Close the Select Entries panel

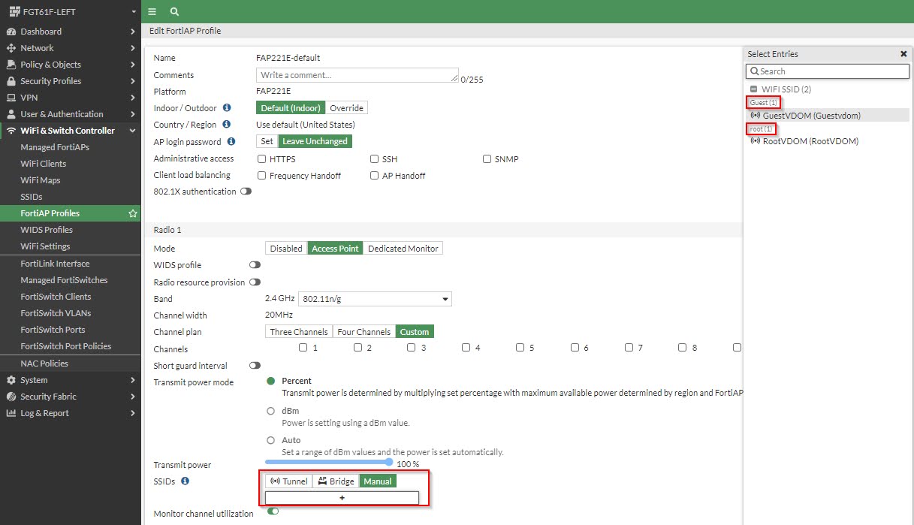pyautogui.click(x=903, y=54)
